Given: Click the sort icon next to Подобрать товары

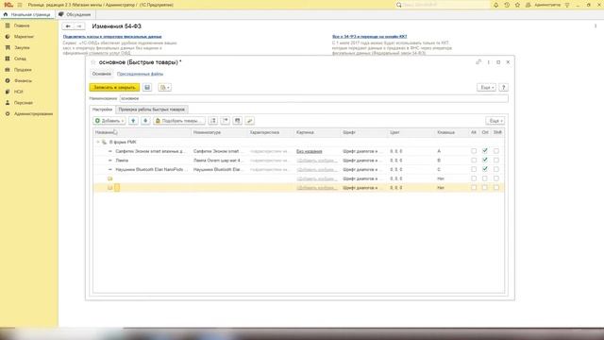Looking at the screenshot, I should click(213, 121).
